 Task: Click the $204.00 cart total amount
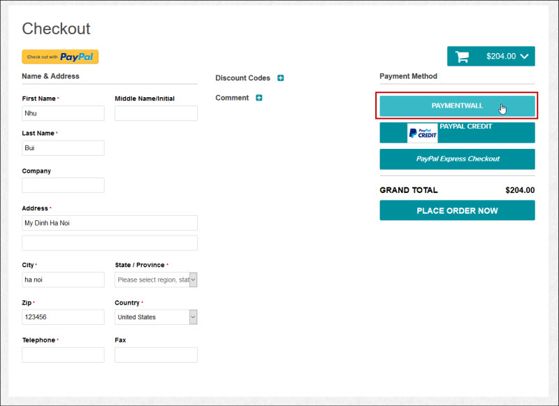501,57
